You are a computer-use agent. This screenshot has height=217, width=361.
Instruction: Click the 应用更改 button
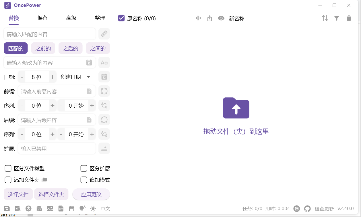[x=91, y=194]
